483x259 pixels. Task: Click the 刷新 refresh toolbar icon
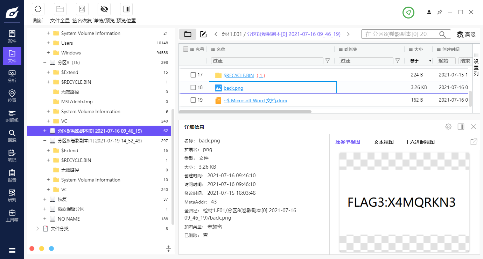38,9
